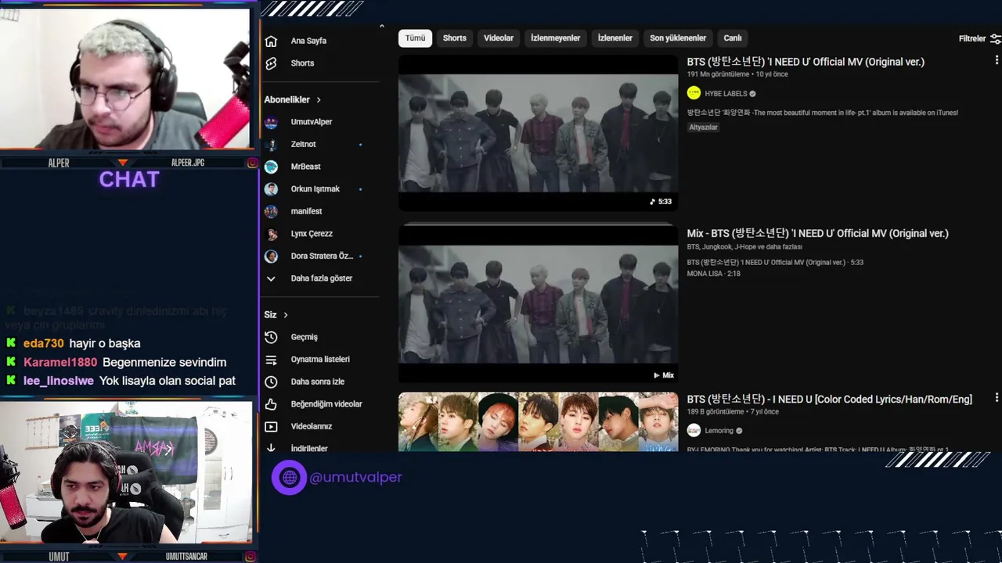Image resolution: width=1002 pixels, height=563 pixels.
Task: Open BTS I NEED U Color Coded Lyrics title
Action: coord(829,399)
